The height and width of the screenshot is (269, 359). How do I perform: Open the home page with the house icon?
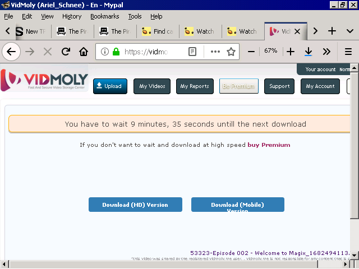pos(84,52)
